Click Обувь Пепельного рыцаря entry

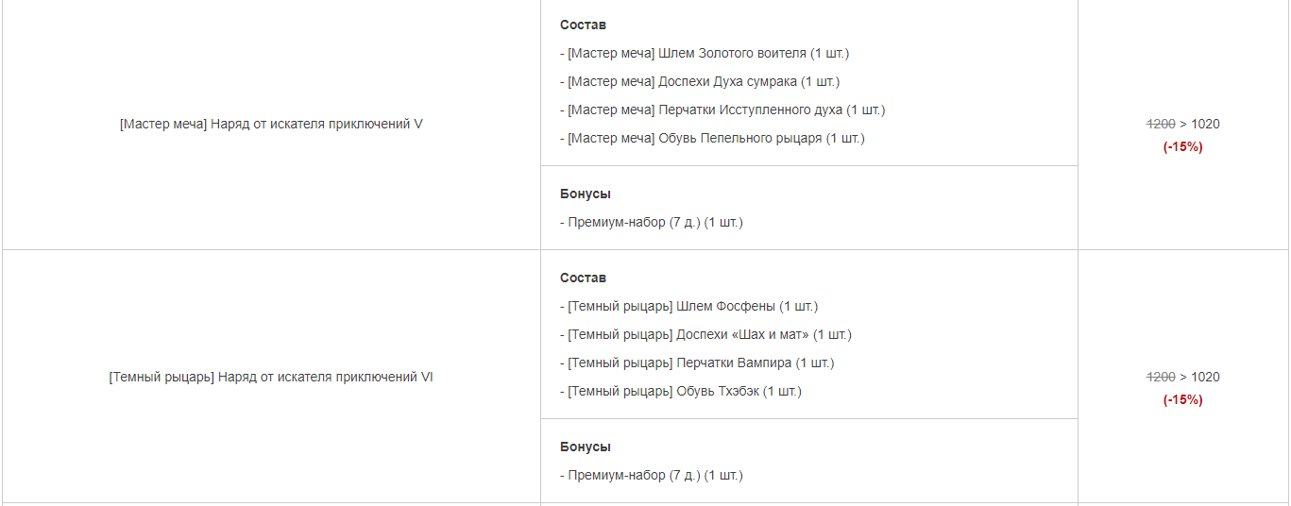coord(712,138)
